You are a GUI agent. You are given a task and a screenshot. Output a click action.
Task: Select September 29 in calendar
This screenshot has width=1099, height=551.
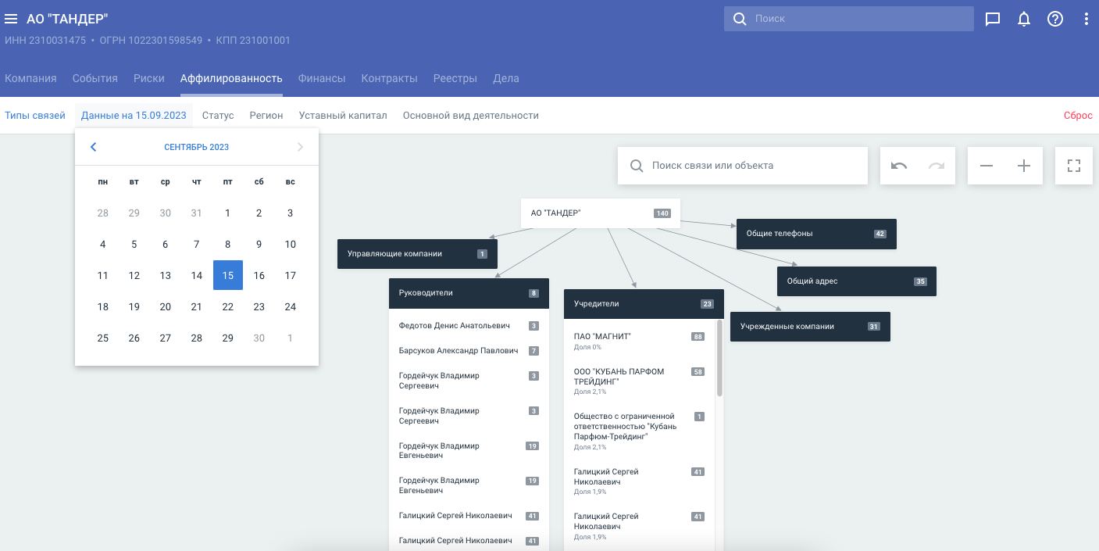(228, 338)
